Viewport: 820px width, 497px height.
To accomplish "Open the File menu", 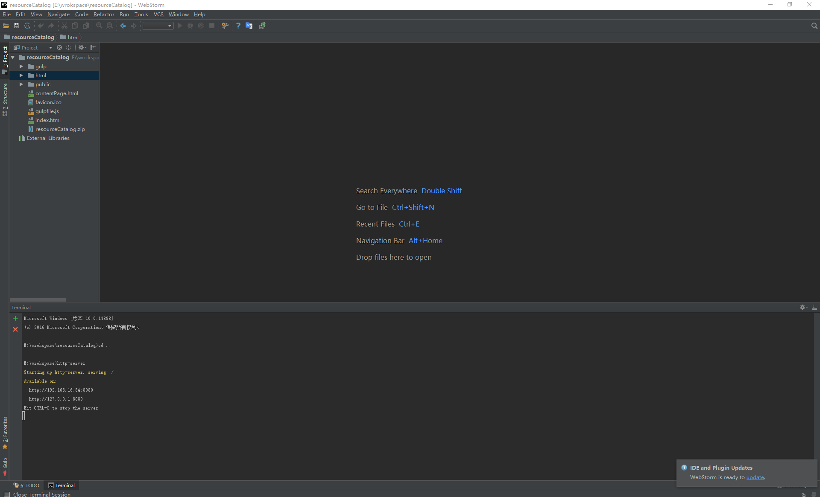I will [6, 14].
